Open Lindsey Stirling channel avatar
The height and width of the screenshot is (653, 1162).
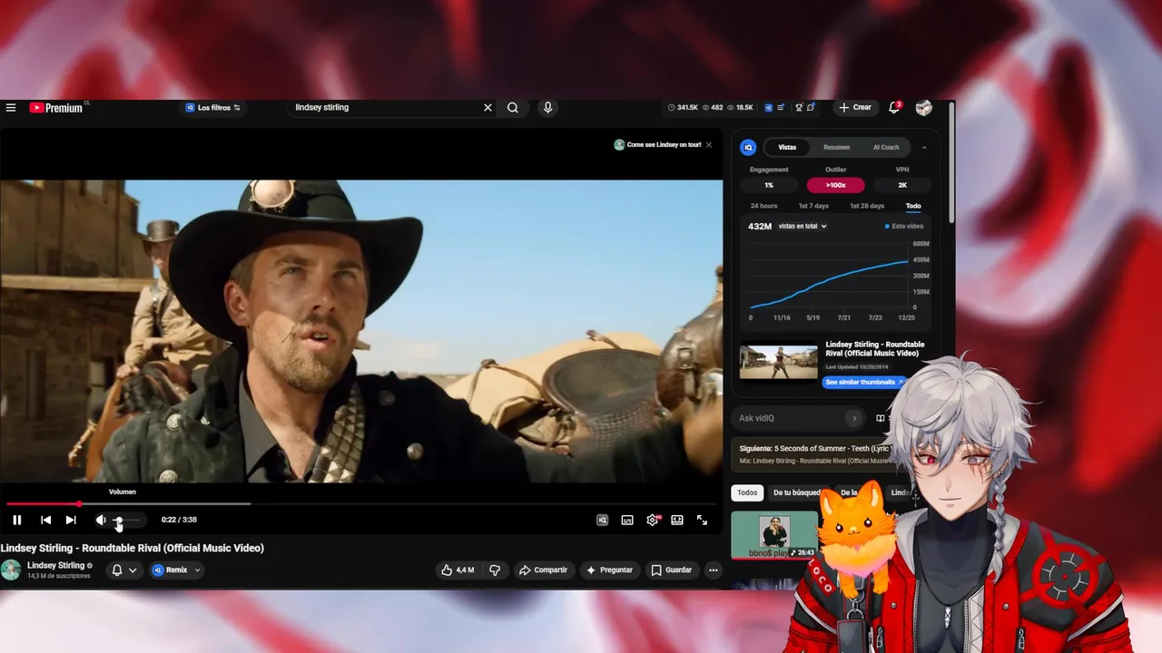11,570
